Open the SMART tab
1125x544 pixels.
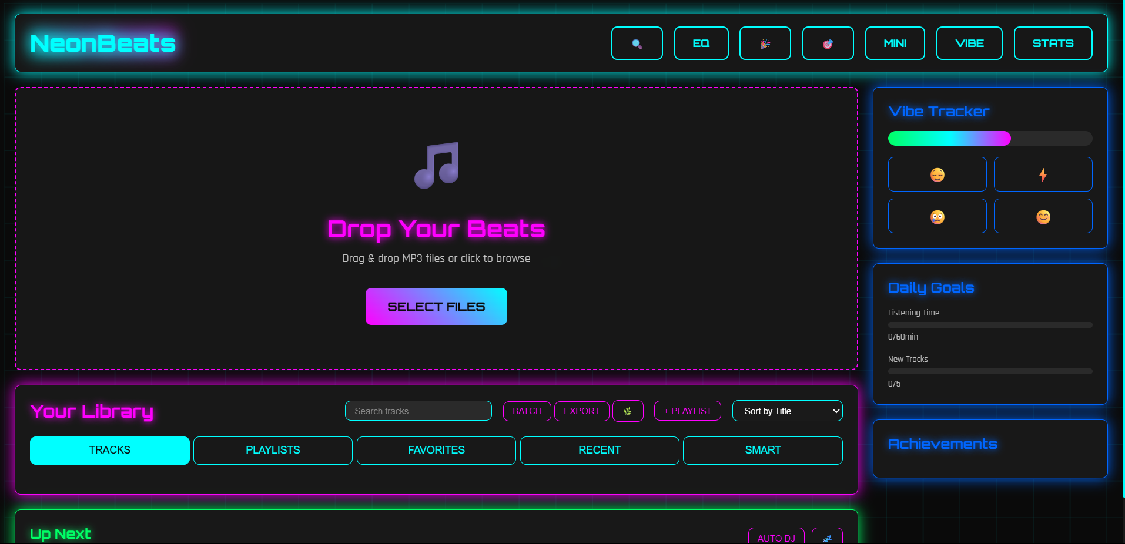click(762, 450)
